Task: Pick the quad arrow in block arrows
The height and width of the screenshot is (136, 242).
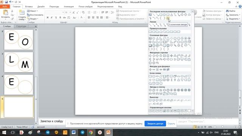Action: [x=171, y=56]
